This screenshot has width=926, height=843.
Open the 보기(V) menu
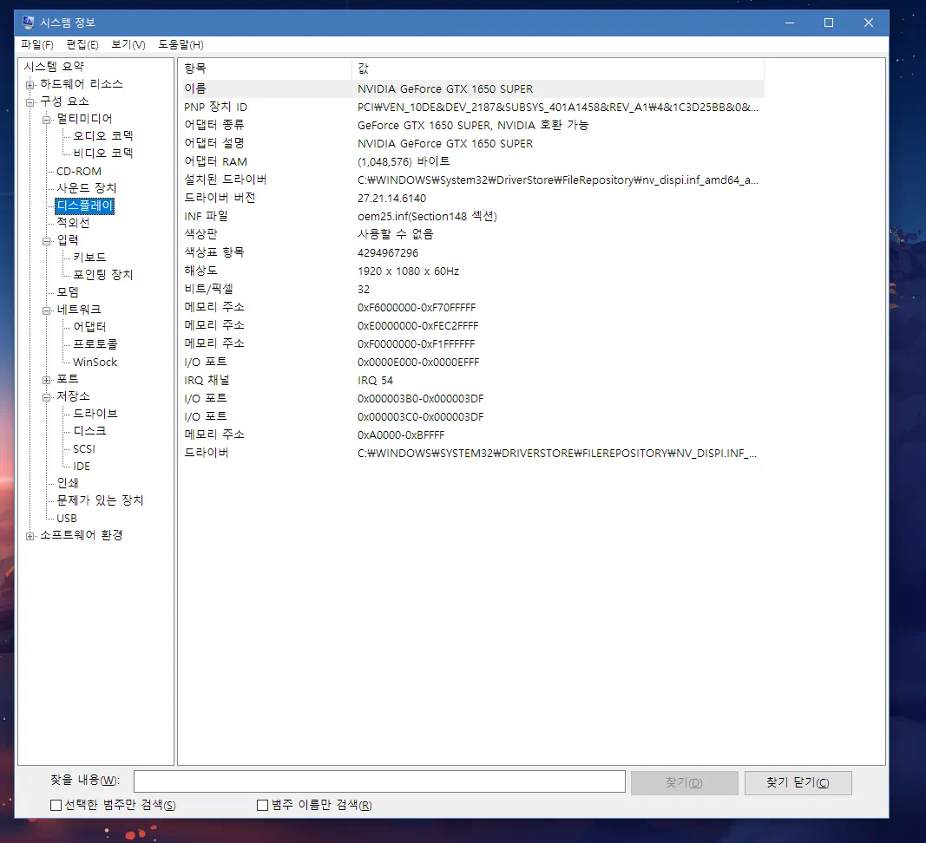pos(128,45)
